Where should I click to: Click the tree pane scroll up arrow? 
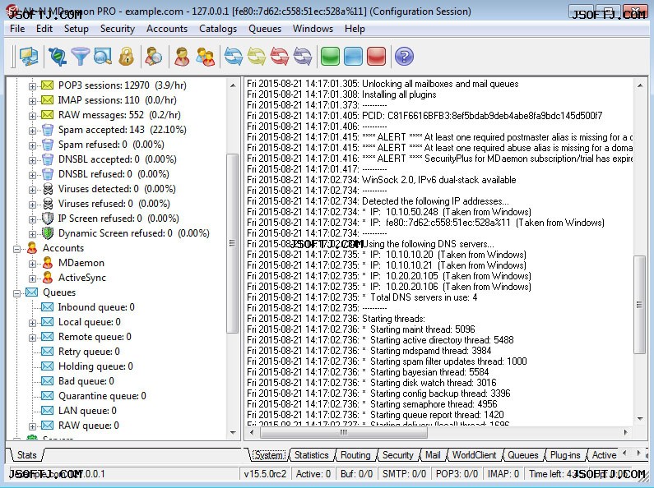click(232, 85)
